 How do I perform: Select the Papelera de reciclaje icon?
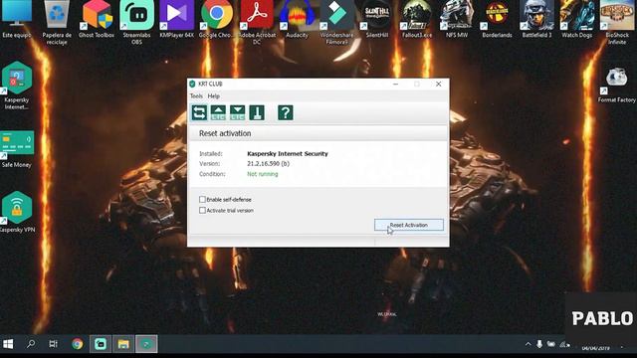57,22
